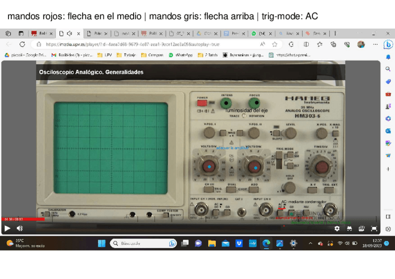Screen dimensions: 395x279
Task: Switch to the 'ilove' tab
Action: pos(289,33)
